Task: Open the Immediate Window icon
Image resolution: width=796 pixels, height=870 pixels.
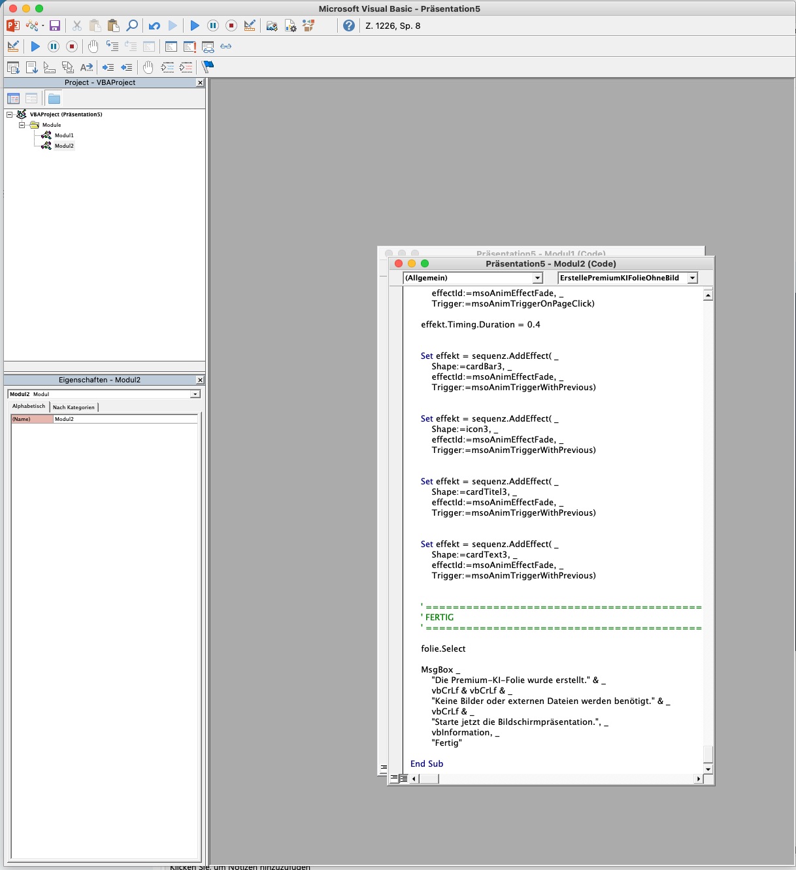Action: click(190, 46)
